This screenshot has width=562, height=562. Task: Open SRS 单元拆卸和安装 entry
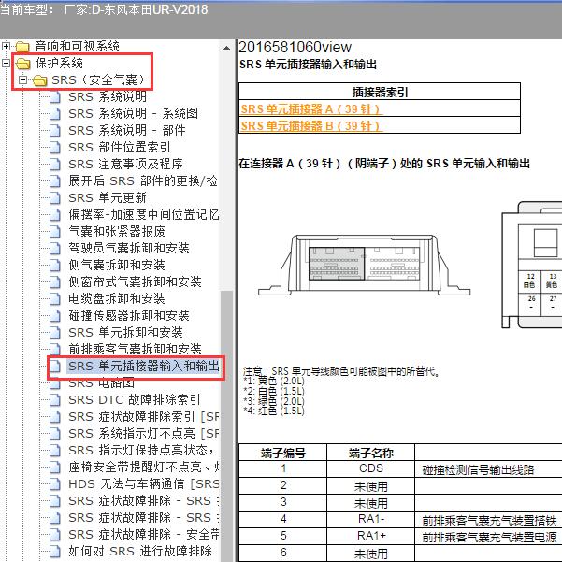(126, 332)
